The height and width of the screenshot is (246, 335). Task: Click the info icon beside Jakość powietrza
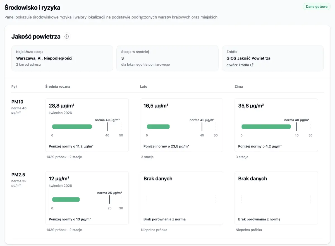tap(66, 37)
